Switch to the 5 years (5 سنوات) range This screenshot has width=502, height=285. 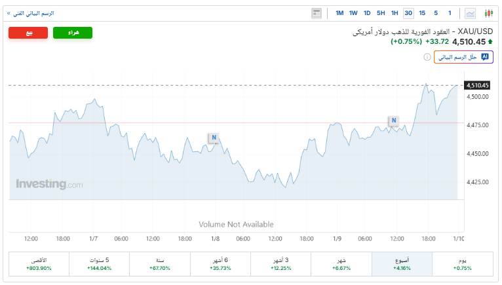(x=100, y=264)
